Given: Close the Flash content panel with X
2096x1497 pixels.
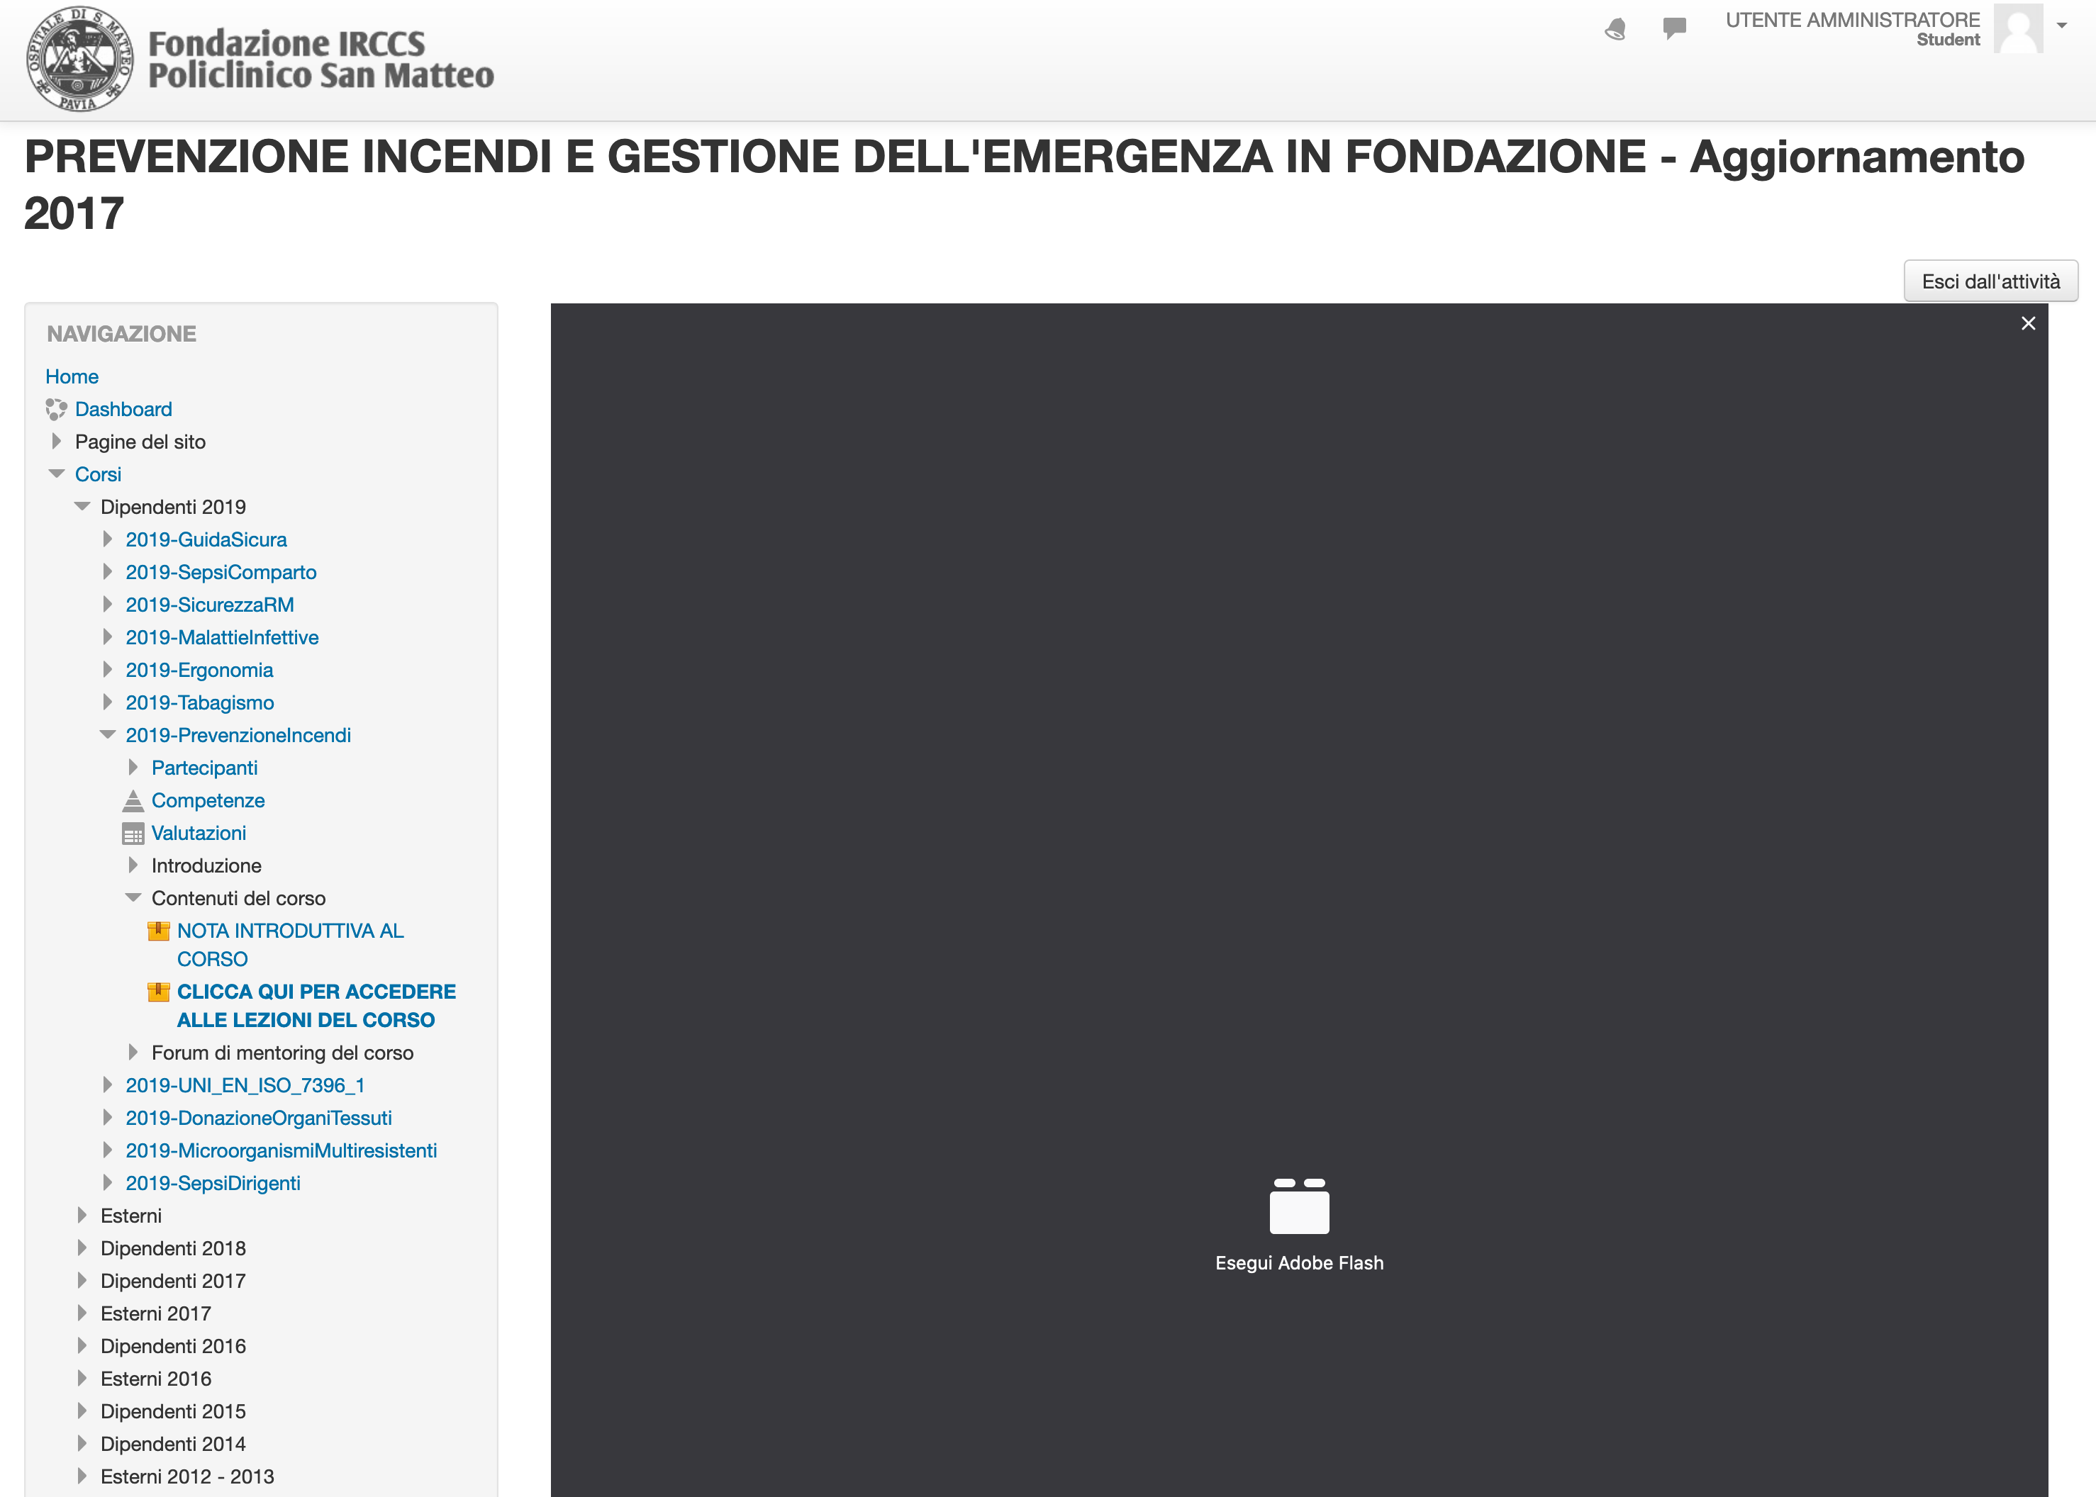Looking at the screenshot, I should (x=2028, y=323).
